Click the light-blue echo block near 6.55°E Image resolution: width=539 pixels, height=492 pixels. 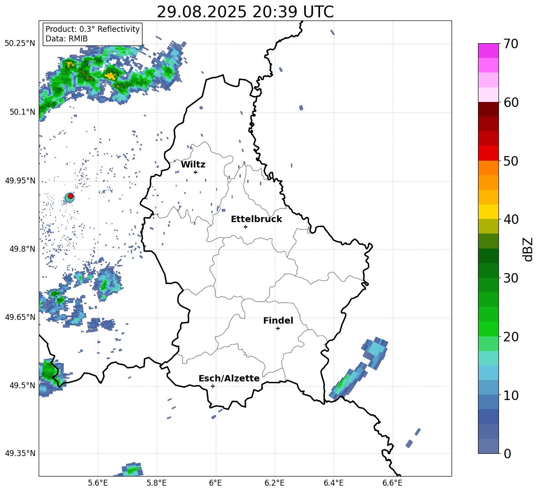[375, 353]
